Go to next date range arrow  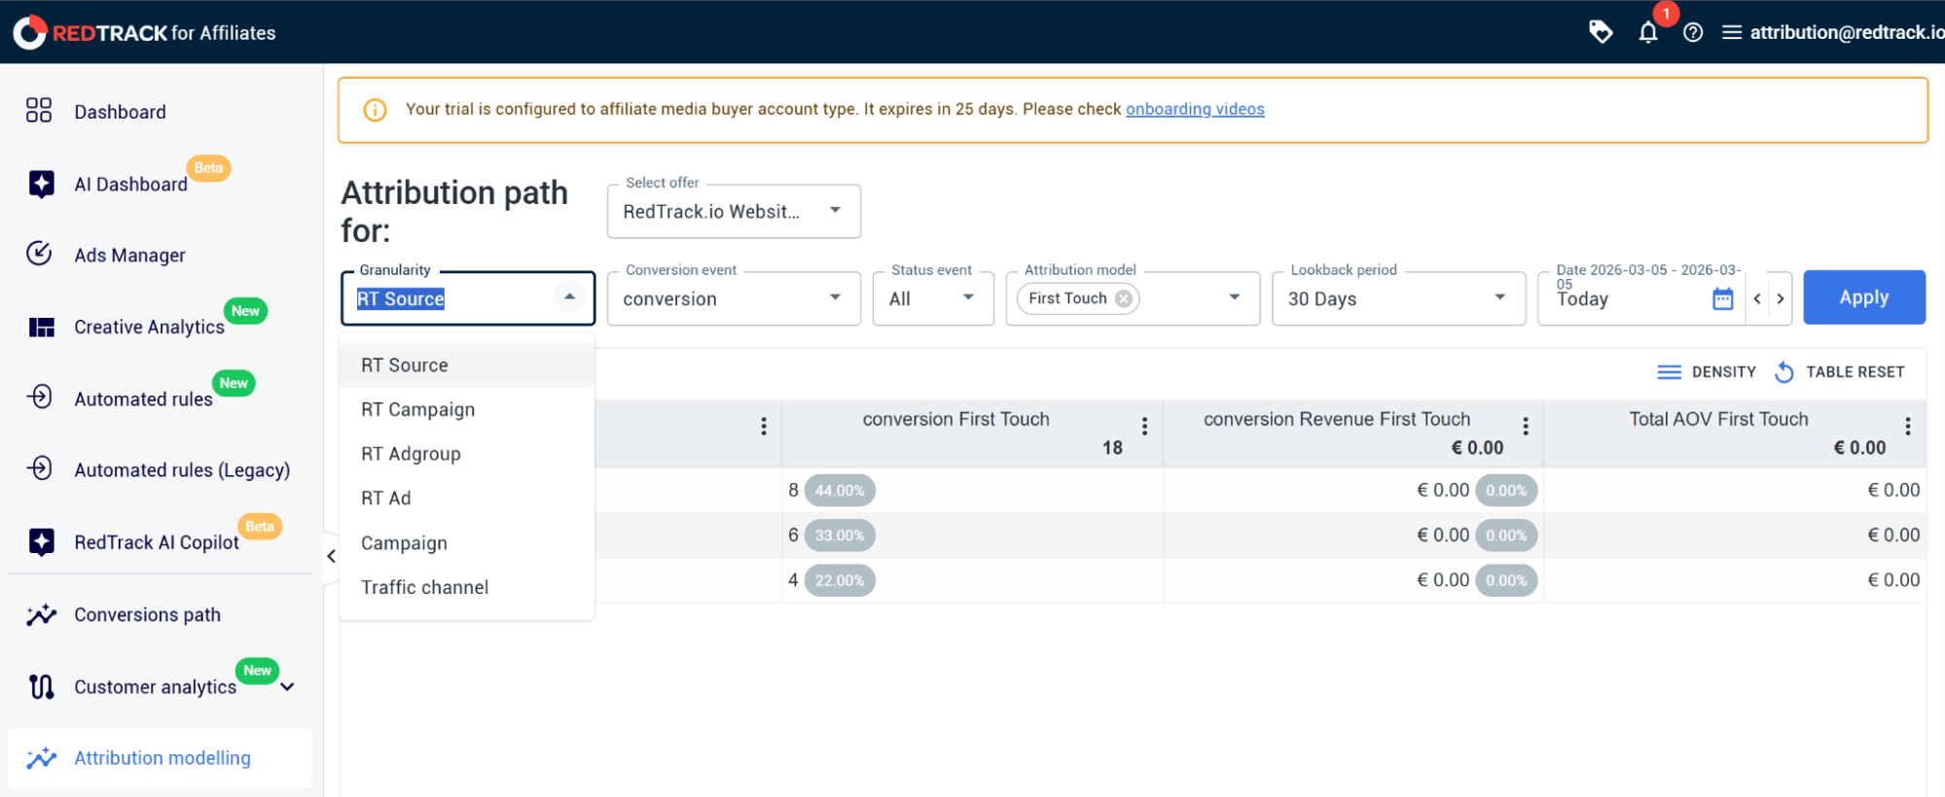1781,298
